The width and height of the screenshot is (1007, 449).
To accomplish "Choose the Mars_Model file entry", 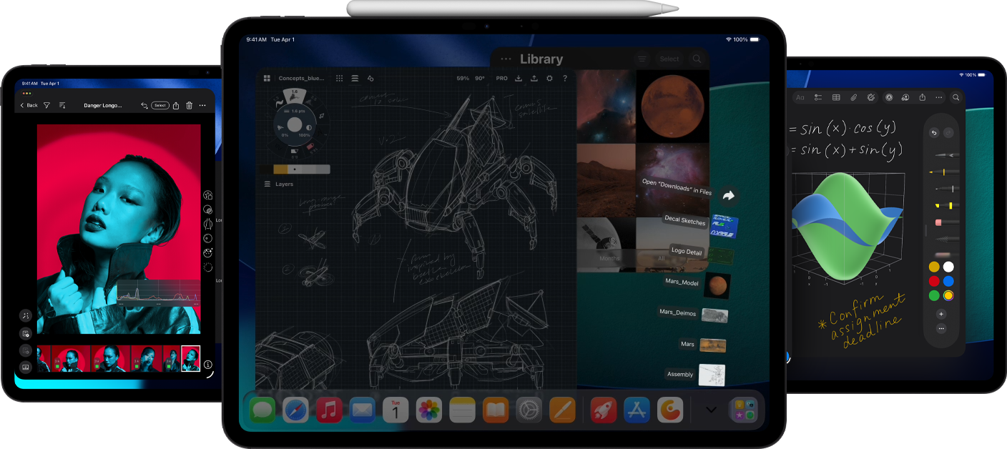I will click(681, 282).
